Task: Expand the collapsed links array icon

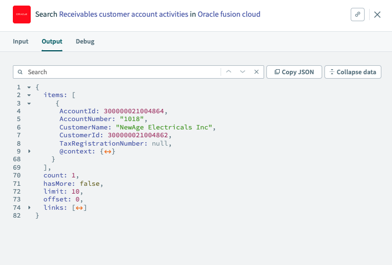Action: point(79,208)
